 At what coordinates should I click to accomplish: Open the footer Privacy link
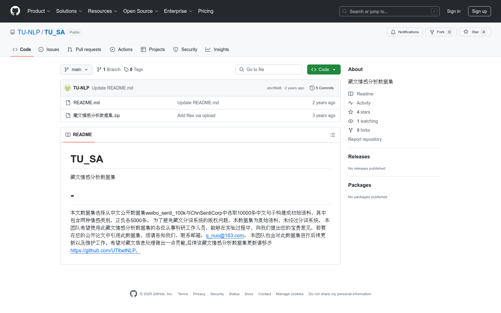click(x=199, y=294)
